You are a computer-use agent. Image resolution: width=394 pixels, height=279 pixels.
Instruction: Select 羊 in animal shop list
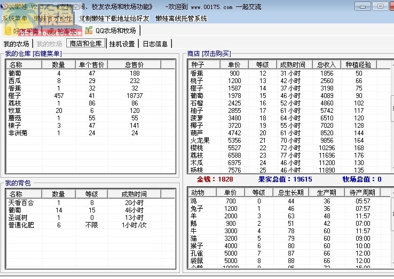click(289, 216)
